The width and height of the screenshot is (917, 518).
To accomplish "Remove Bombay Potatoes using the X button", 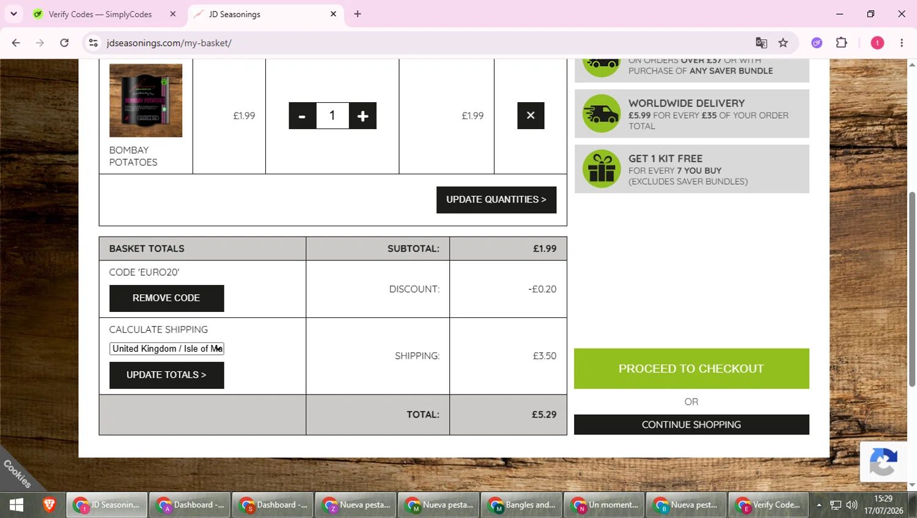I will coord(531,116).
